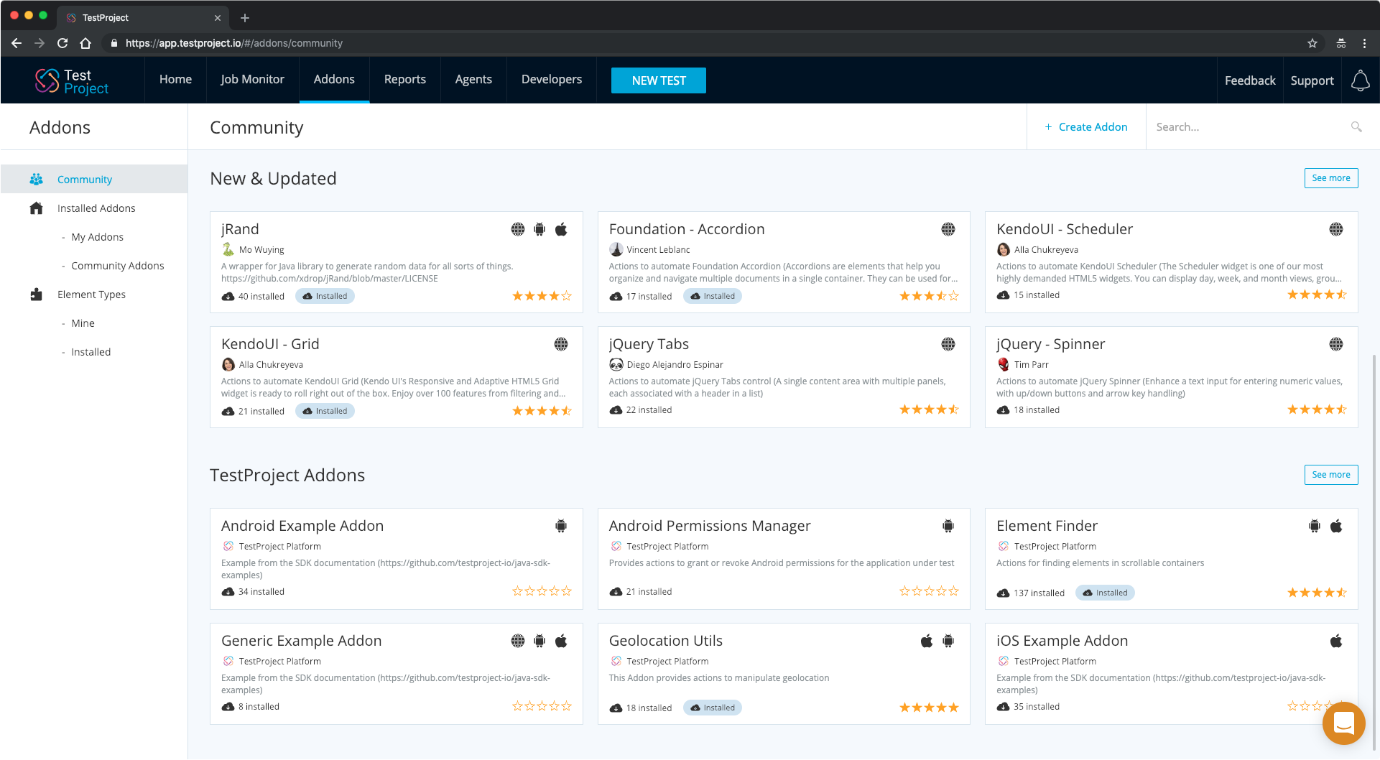
Task: Click the Android icon on Android Permissions Manager
Action: coord(948,526)
